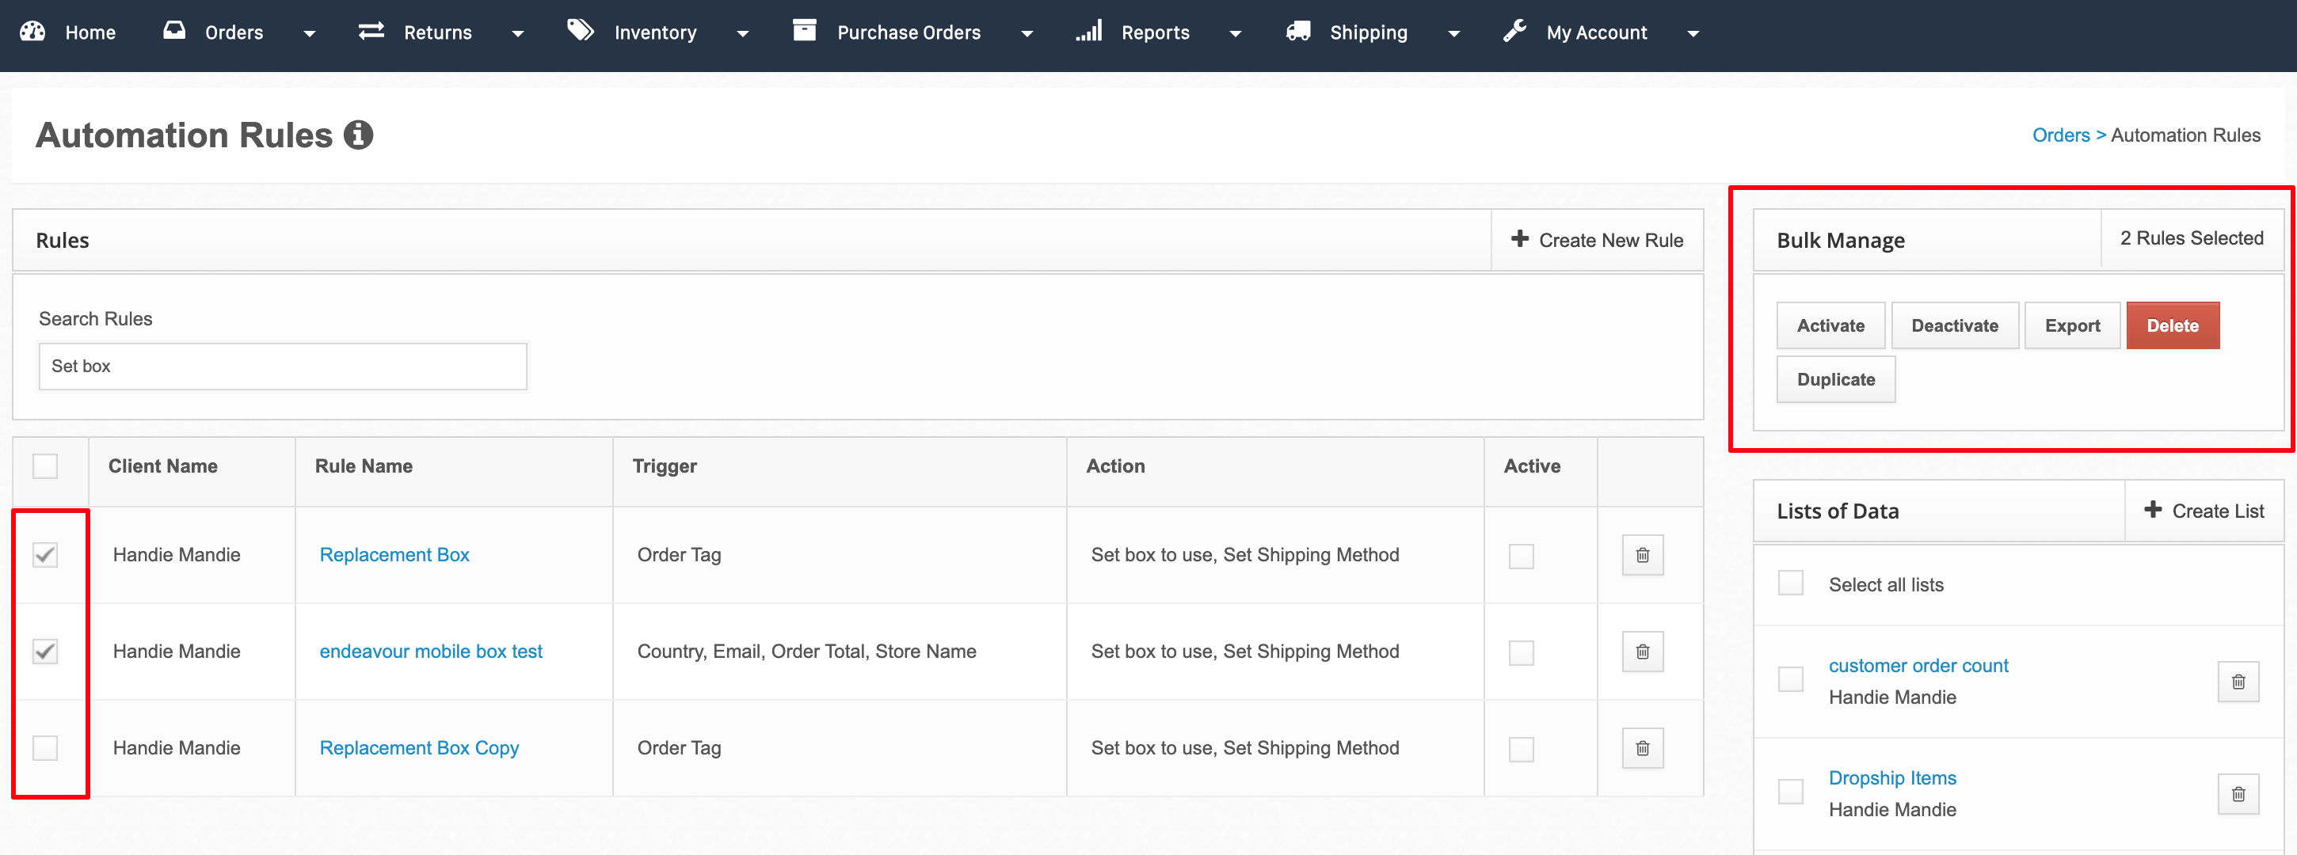
Task: Expand the Shipping menu dropdown arrow
Action: point(1454,34)
